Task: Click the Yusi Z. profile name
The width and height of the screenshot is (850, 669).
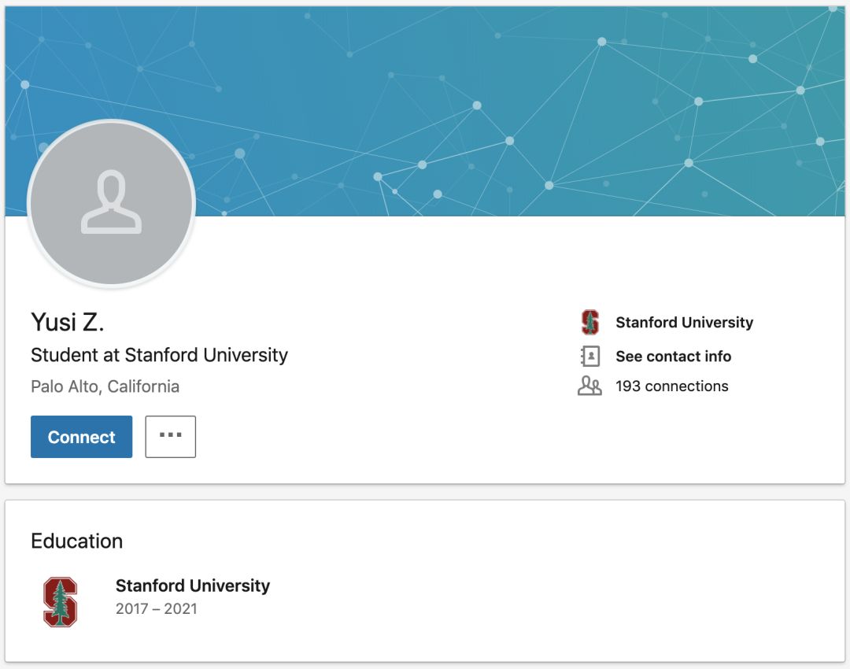Action: (x=67, y=322)
